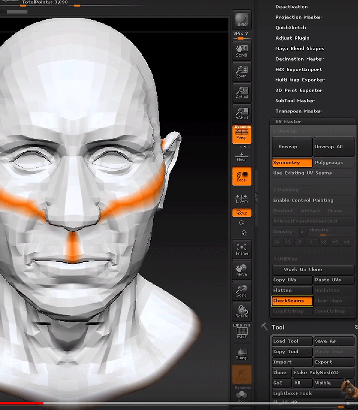This screenshot has height=410, width=358.
Task: Toggle Transp transparency mode
Action: [x=242, y=353]
